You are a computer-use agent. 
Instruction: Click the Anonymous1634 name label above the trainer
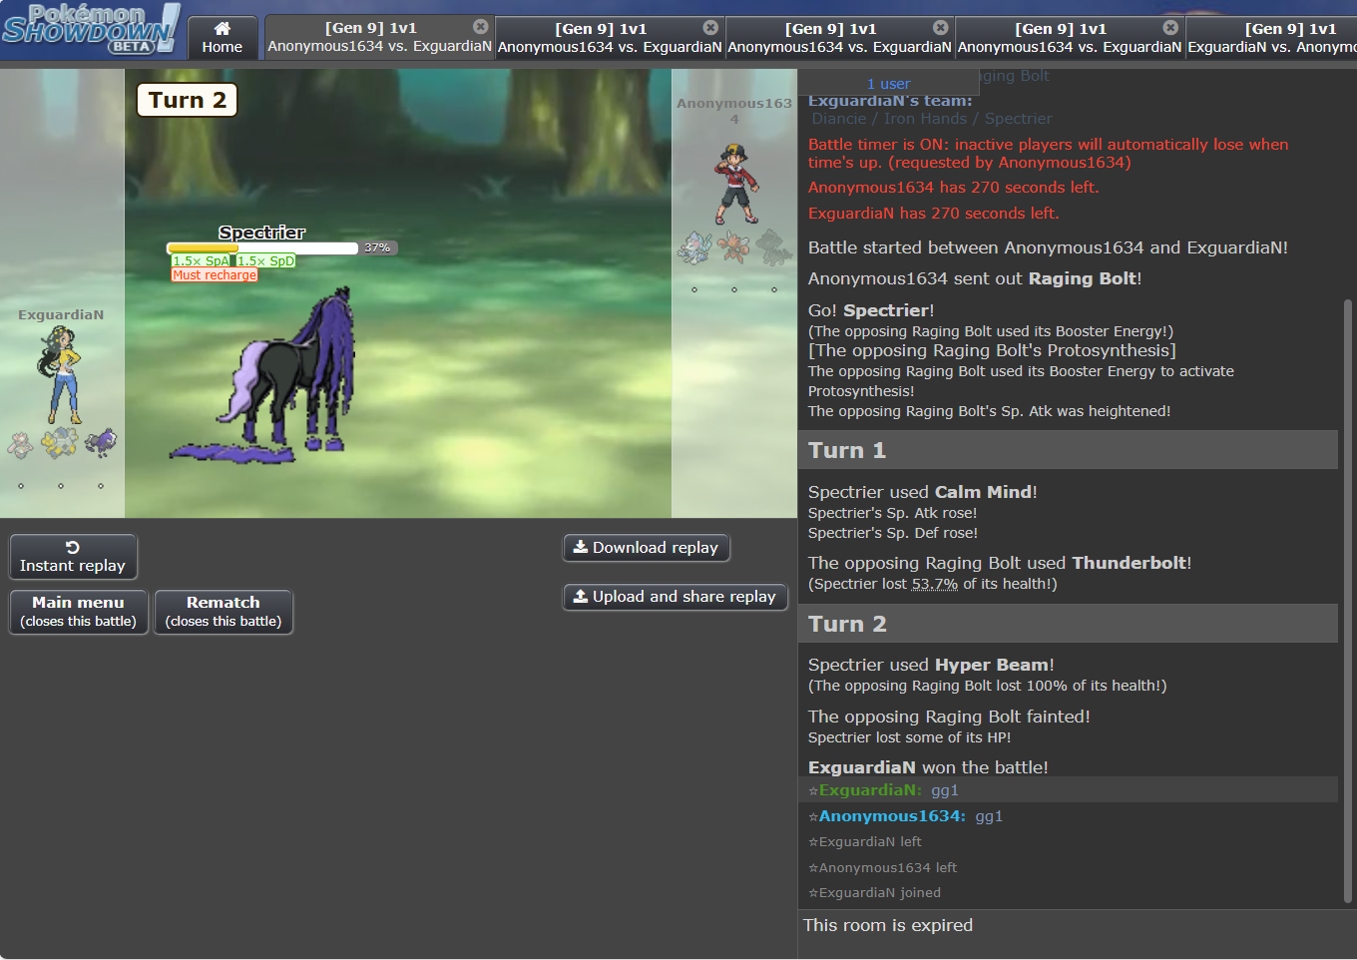click(x=734, y=111)
